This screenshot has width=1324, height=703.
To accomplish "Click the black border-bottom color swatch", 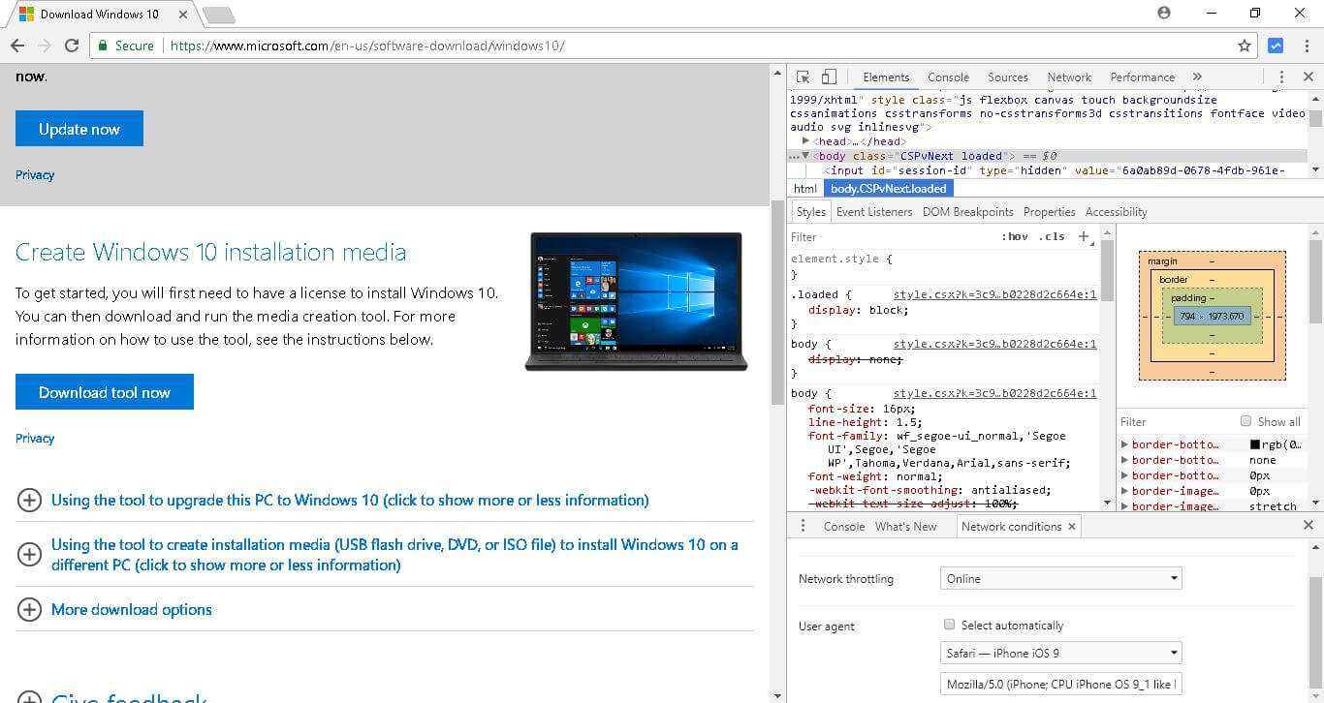I will [1255, 444].
